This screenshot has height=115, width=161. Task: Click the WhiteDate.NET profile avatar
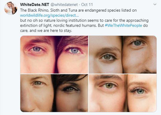point(11,8)
